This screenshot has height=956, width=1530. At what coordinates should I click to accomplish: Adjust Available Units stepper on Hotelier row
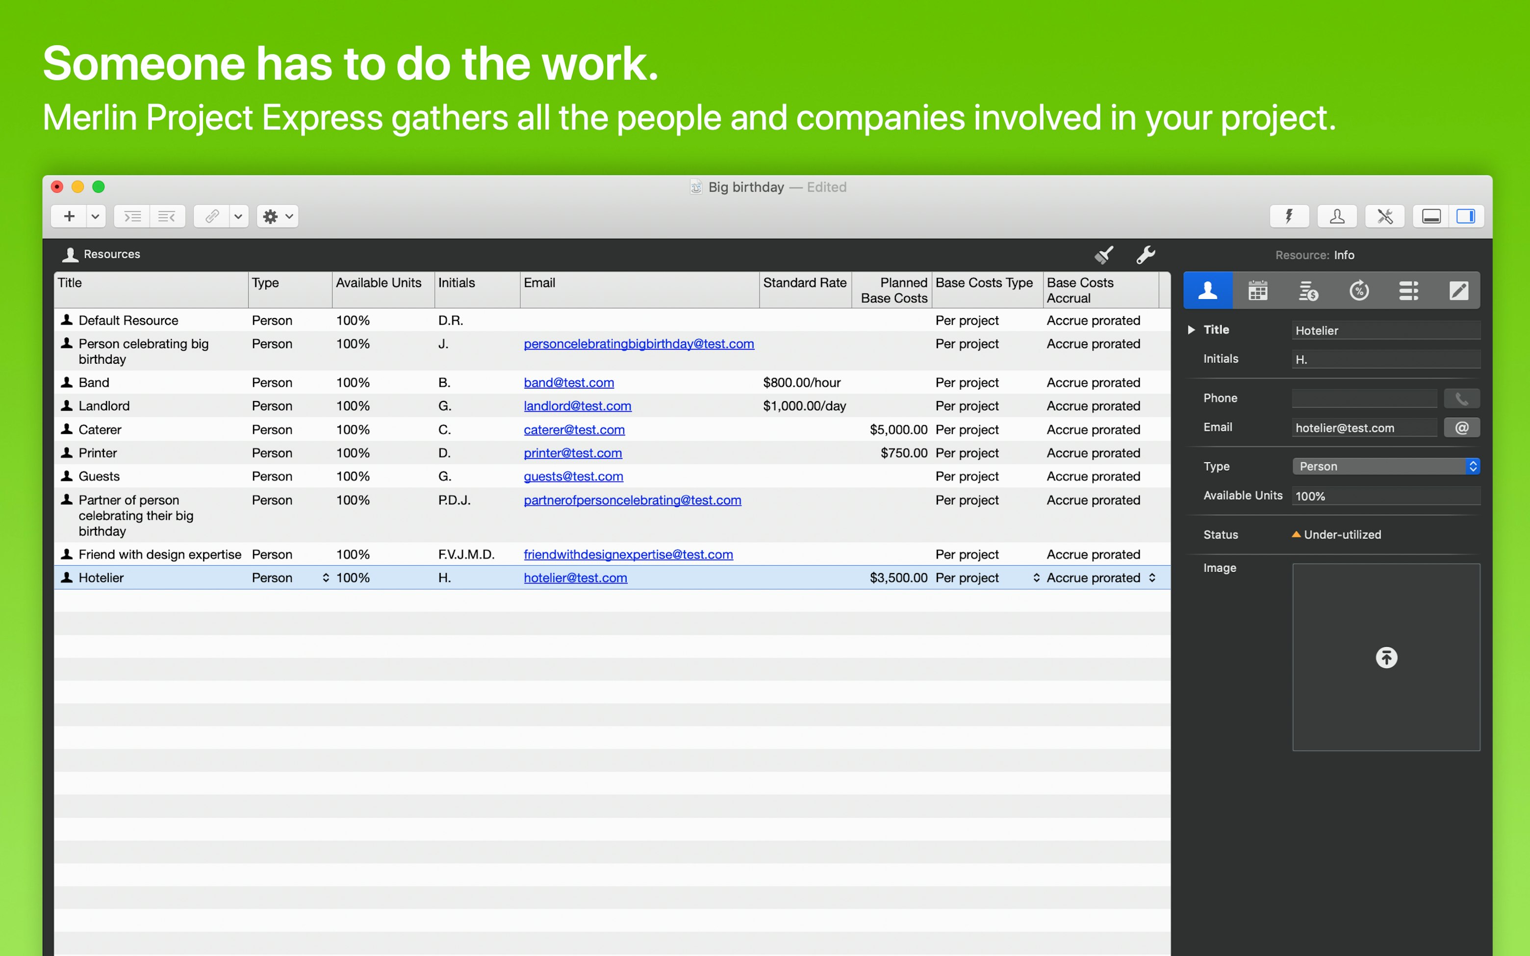pyautogui.click(x=326, y=577)
